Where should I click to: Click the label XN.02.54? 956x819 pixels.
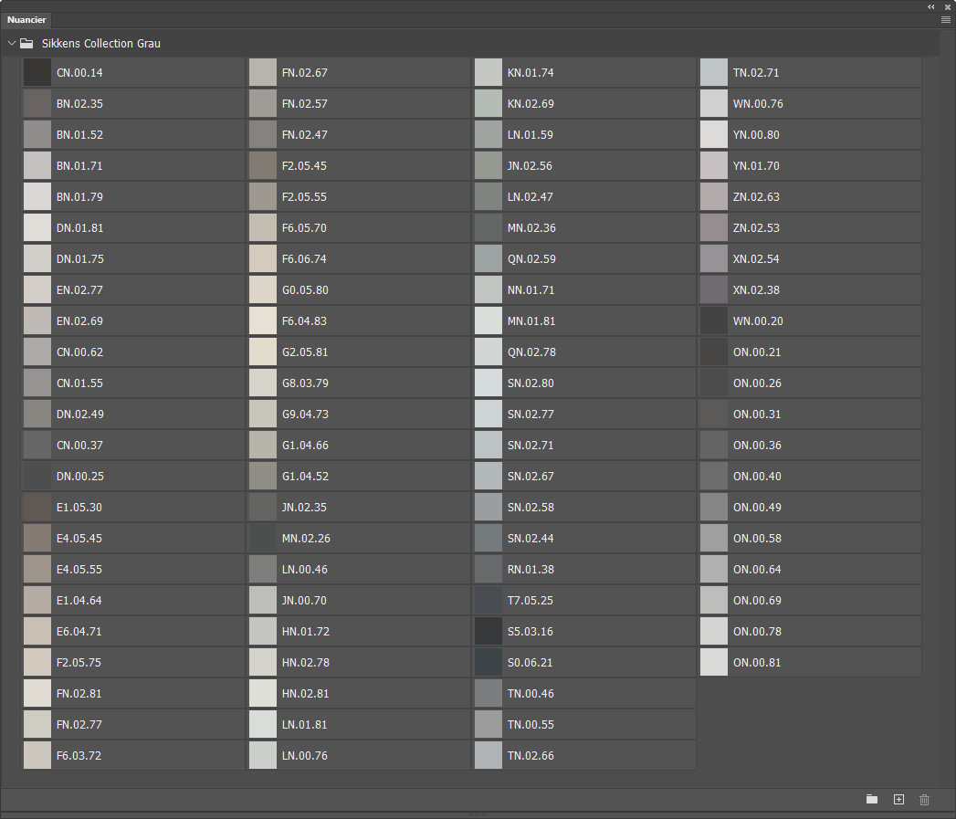[756, 258]
